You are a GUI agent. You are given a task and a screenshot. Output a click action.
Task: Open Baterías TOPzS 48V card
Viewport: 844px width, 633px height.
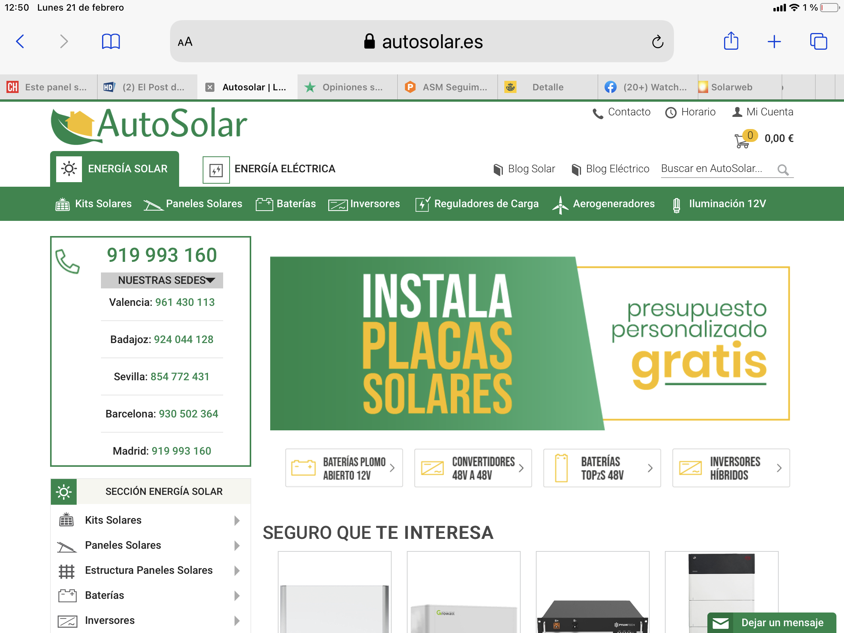pyautogui.click(x=602, y=468)
